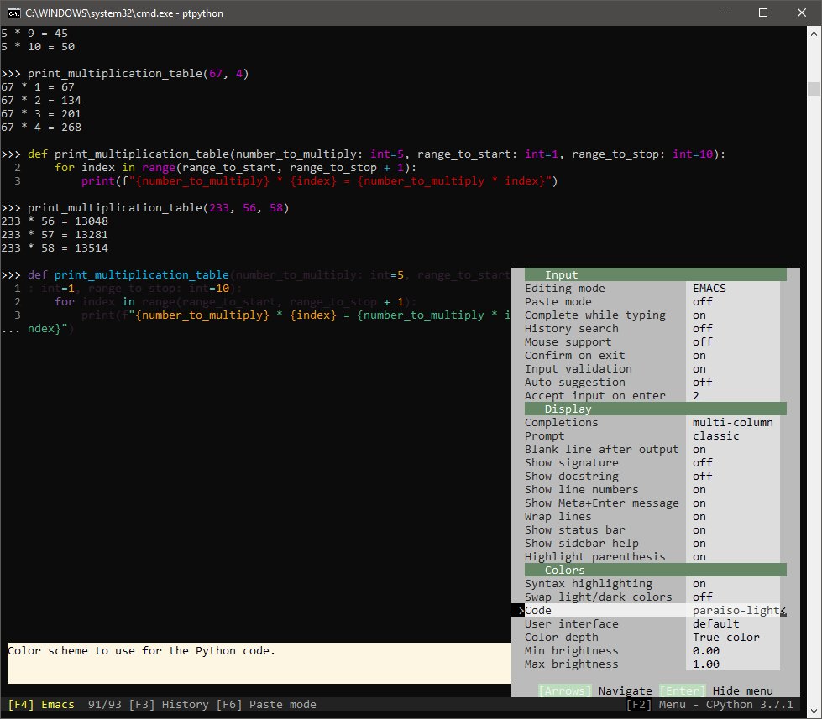Click the CPython 3.7.1 version text

pyautogui.click(x=749, y=705)
